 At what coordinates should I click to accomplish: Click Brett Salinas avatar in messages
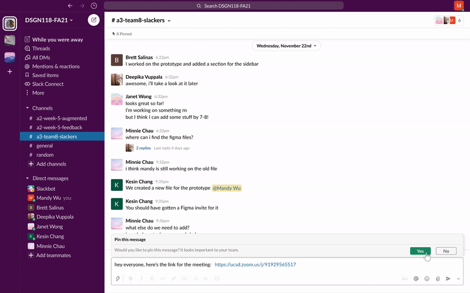(116, 60)
